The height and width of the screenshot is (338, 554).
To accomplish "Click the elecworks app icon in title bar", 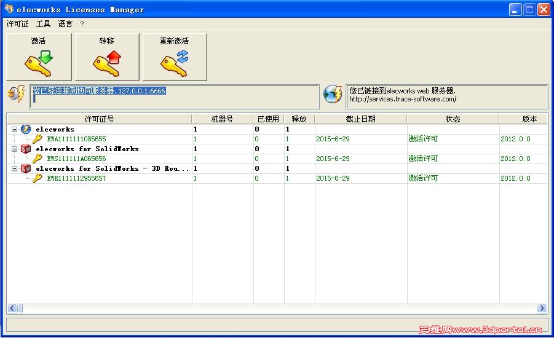I will click(x=9, y=9).
